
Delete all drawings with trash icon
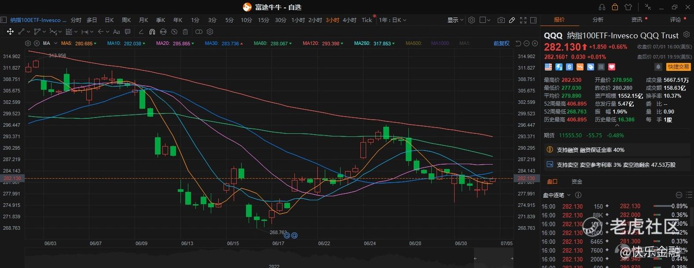tap(185, 32)
